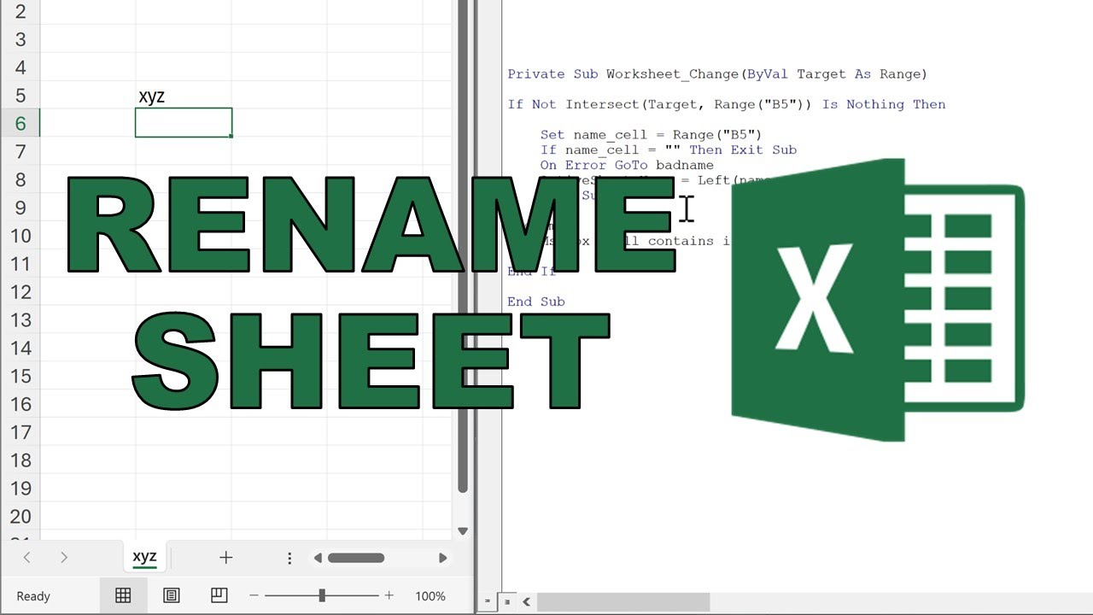
Task: Select row 12 header
Action: point(20,292)
